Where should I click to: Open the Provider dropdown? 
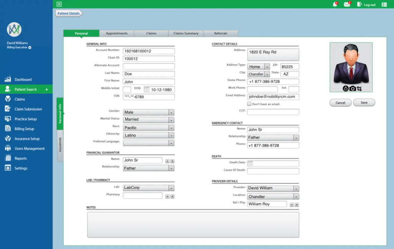pos(296,189)
